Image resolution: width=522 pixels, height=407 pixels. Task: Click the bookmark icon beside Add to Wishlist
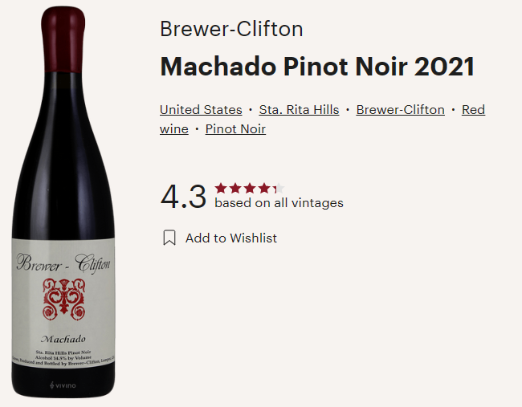[x=169, y=238]
